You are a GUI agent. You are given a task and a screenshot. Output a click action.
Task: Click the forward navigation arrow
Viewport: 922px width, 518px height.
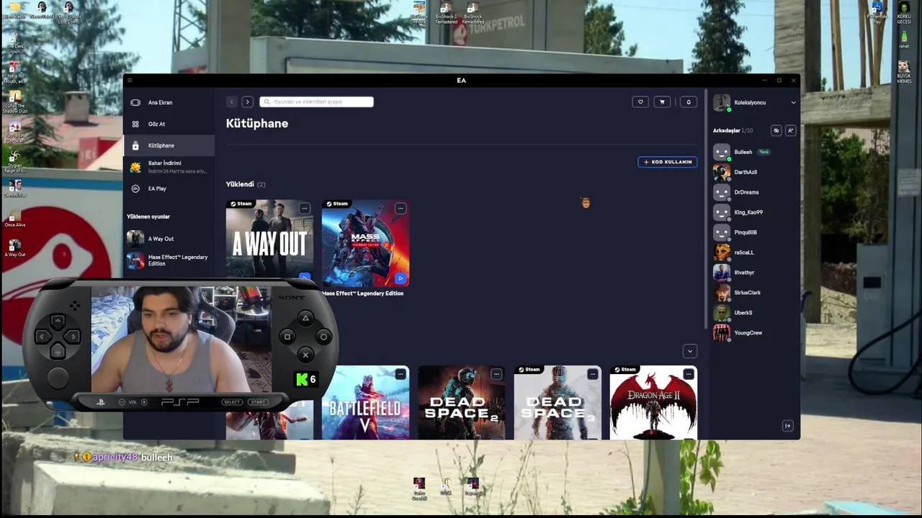coord(247,101)
